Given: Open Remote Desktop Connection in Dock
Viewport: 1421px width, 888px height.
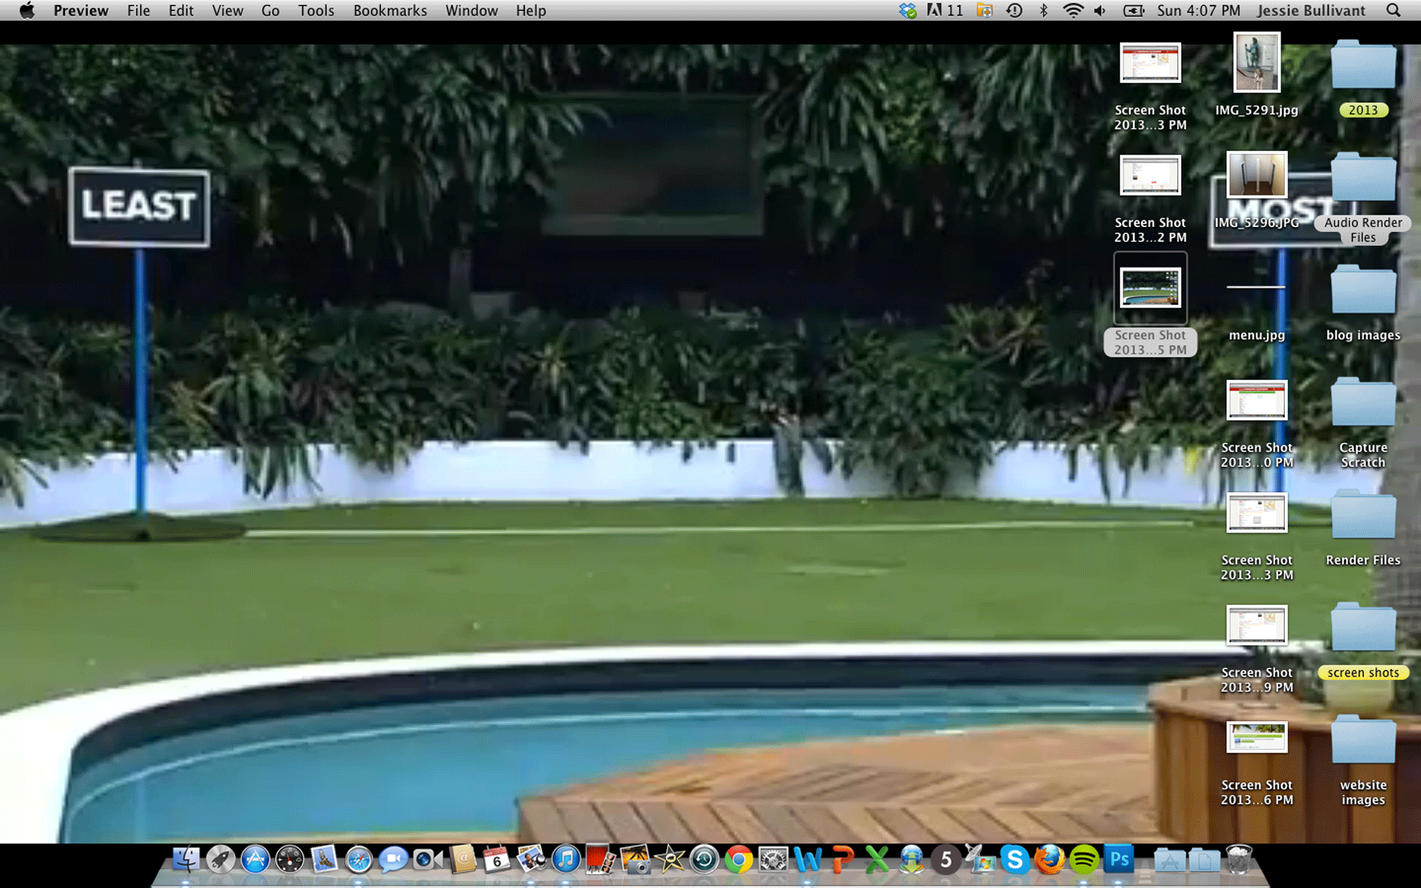Looking at the screenshot, I should (x=980, y=859).
